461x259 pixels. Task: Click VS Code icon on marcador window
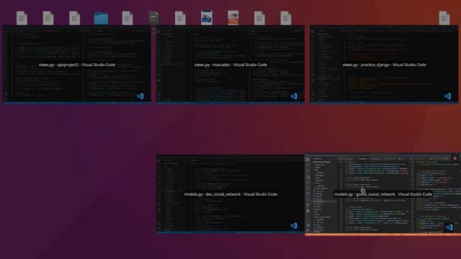pos(294,96)
